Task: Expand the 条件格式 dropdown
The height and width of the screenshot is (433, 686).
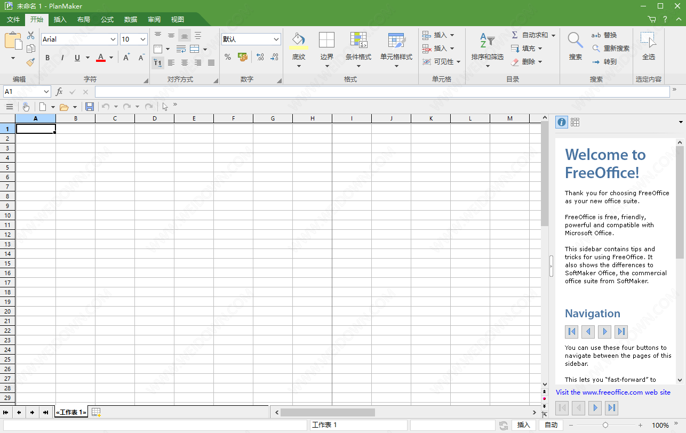Action: pos(358,66)
